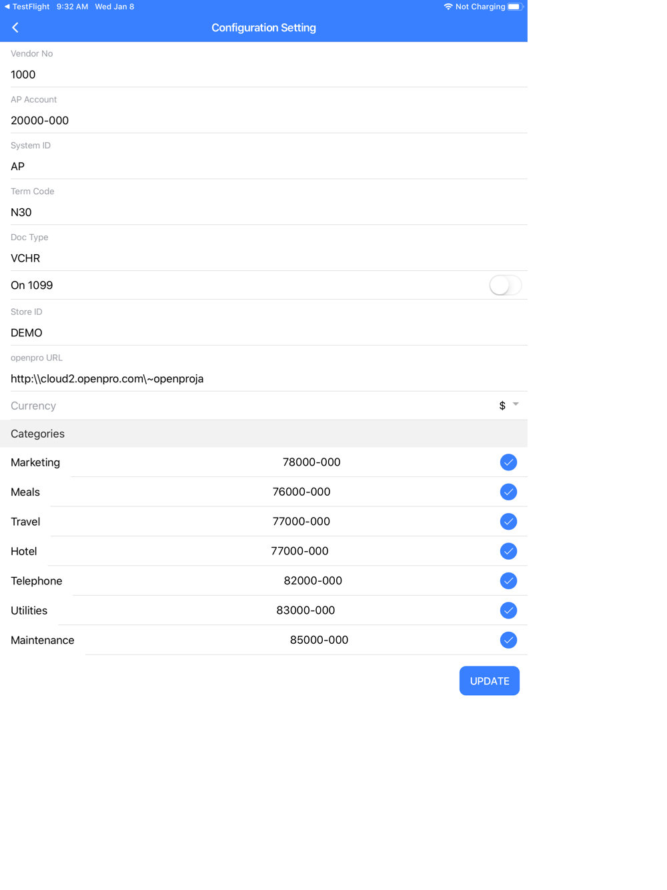Edit the Vendor No field
Screen dimensions: 667x890
pos(263,75)
